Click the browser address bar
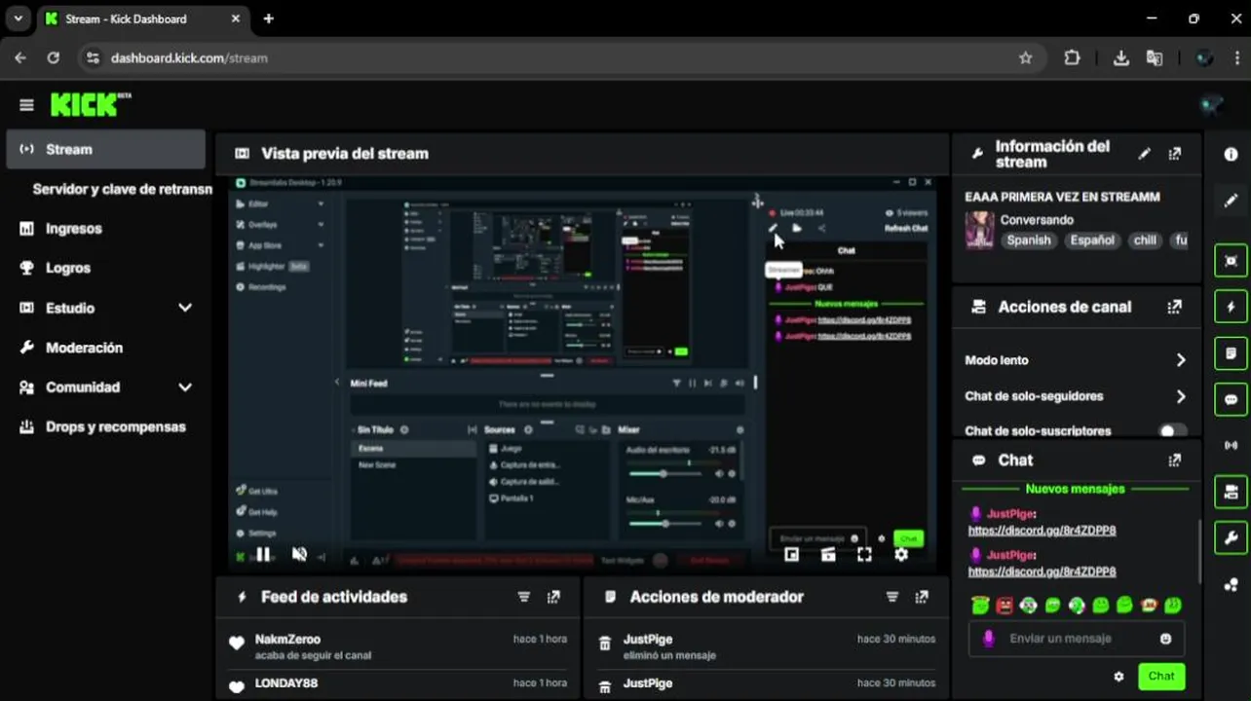 coord(557,58)
